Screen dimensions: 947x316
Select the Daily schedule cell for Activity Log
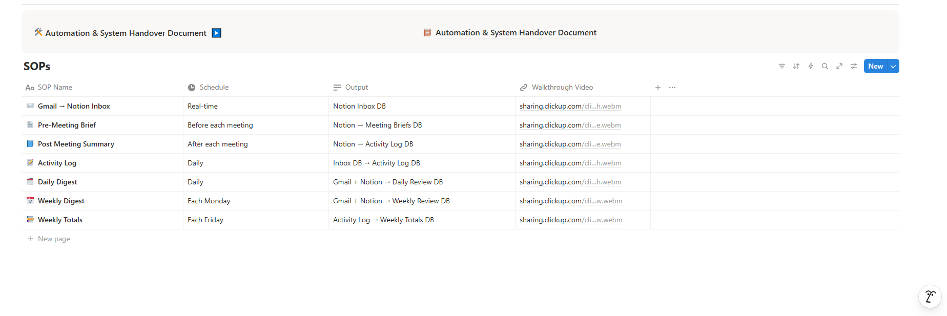coord(256,163)
